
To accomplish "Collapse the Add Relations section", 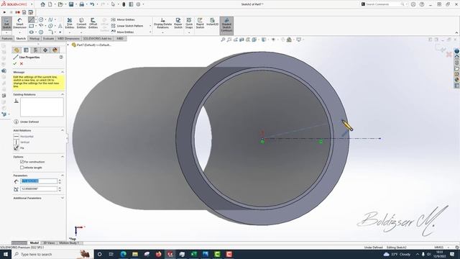I will pyautogui.click(x=63, y=130).
